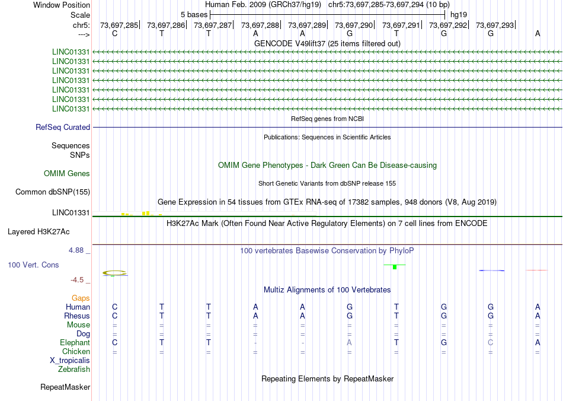The height and width of the screenshot is (401, 563).
Task: Click the chr5: ruler label
Action: pos(81,25)
